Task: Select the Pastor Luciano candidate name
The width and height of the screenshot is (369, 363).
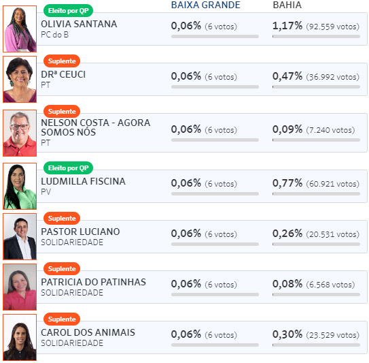Action: 80,232
